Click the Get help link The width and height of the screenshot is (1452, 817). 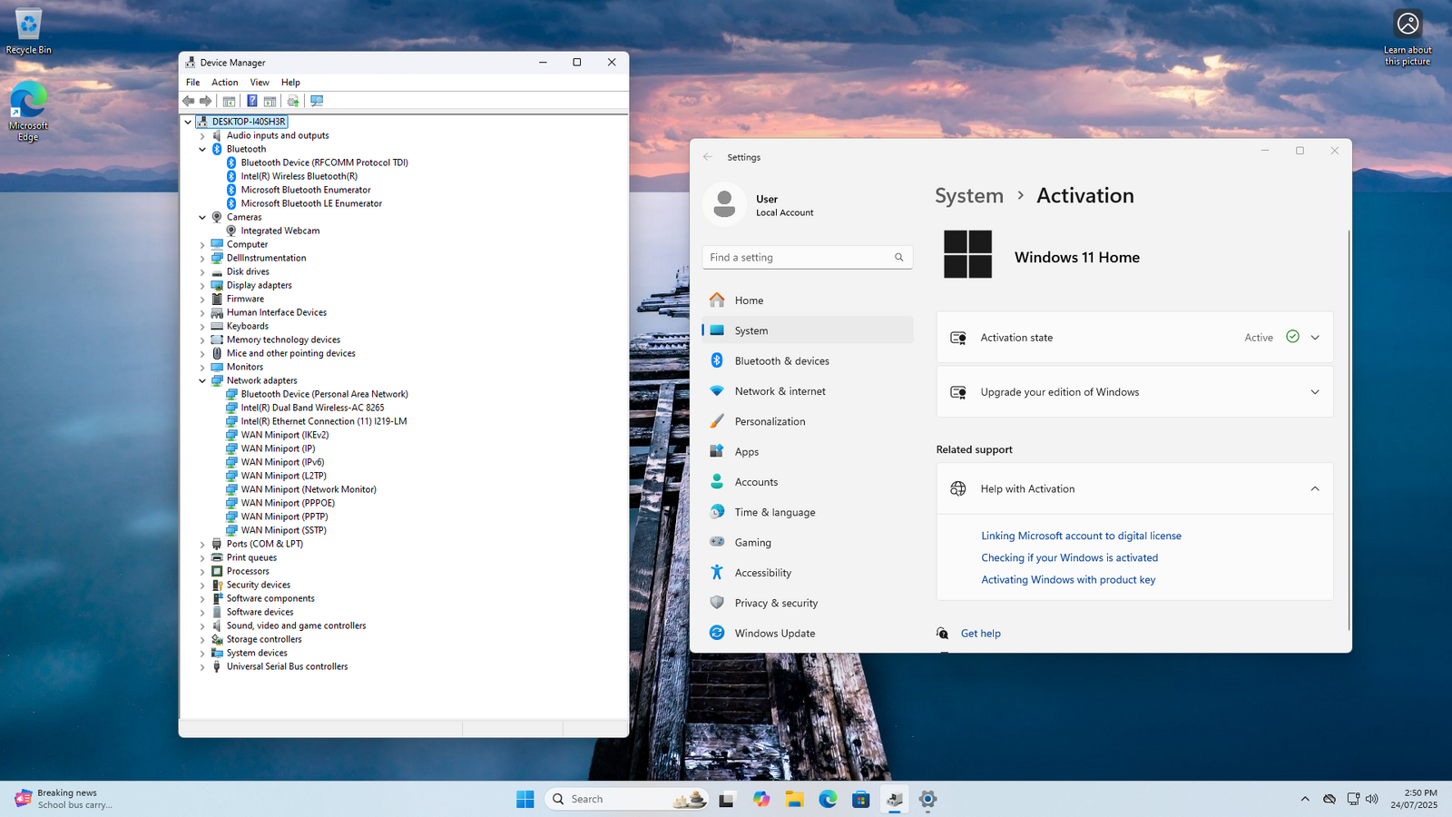coord(980,634)
